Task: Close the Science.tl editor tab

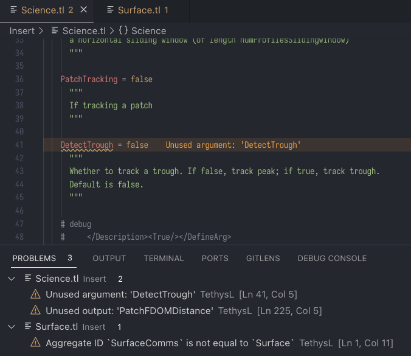Action: click(84, 10)
